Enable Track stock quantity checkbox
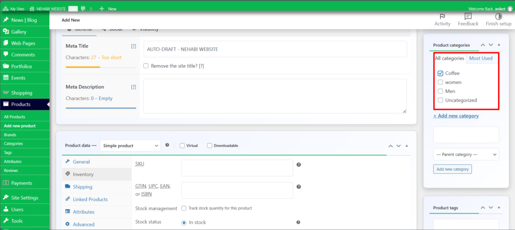515x230 pixels. point(184,208)
